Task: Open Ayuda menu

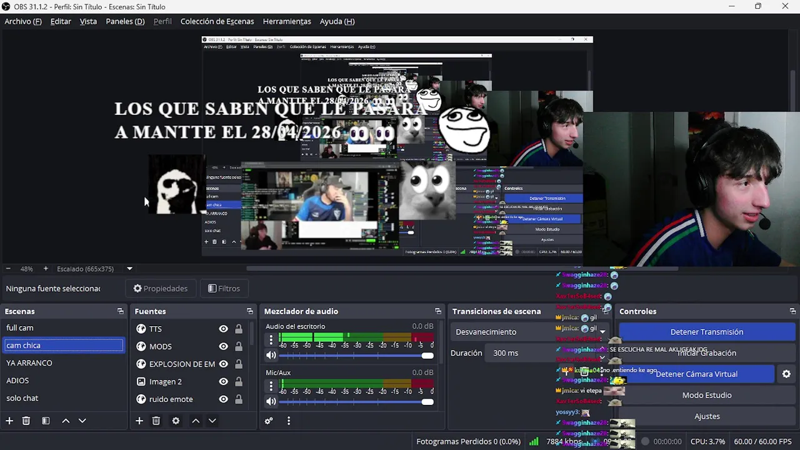Action: click(x=337, y=21)
